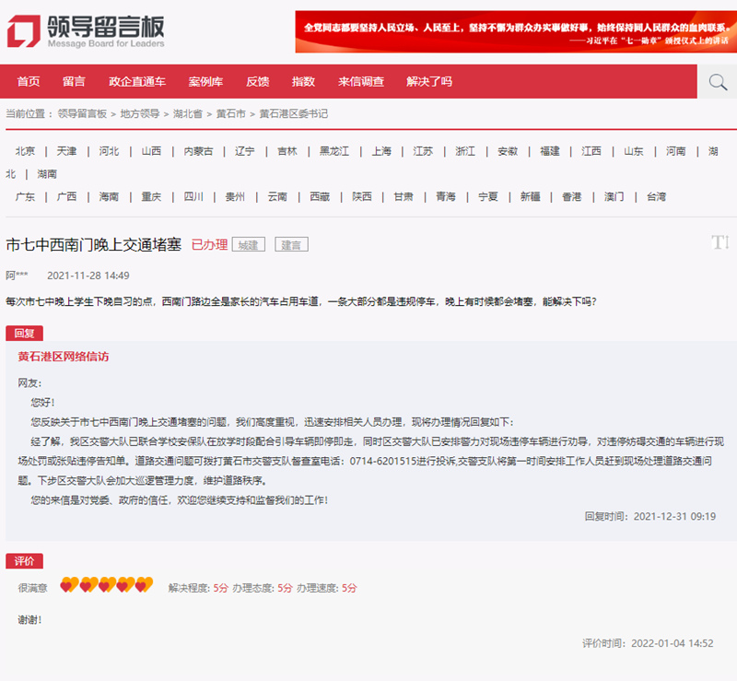Click the 建言 type tag
Image resolution: width=737 pixels, height=681 pixels.
point(291,245)
